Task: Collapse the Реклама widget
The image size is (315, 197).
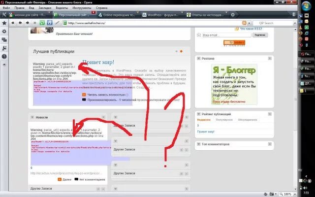Action: 199,59
